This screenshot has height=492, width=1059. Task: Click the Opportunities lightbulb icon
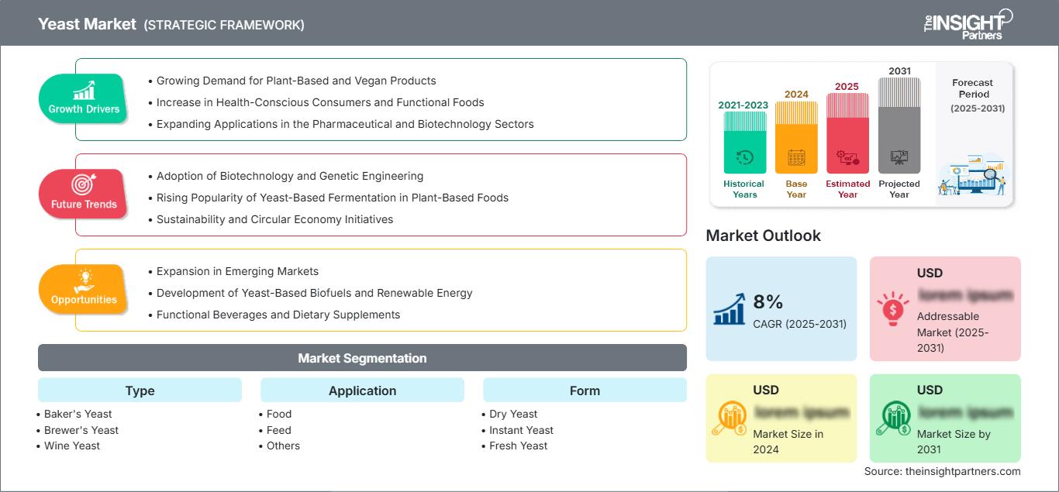click(x=84, y=280)
